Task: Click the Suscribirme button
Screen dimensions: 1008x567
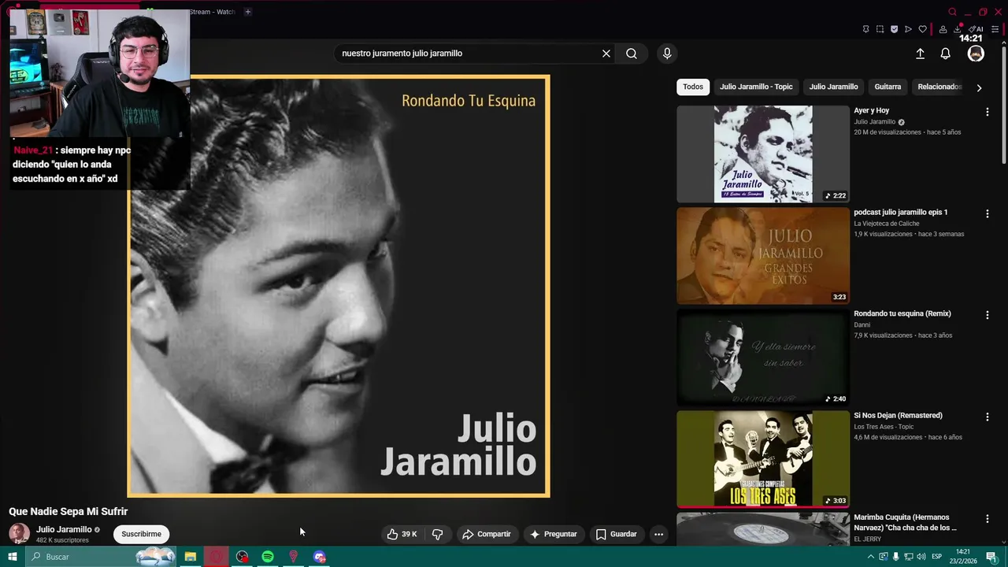Action: (141, 534)
